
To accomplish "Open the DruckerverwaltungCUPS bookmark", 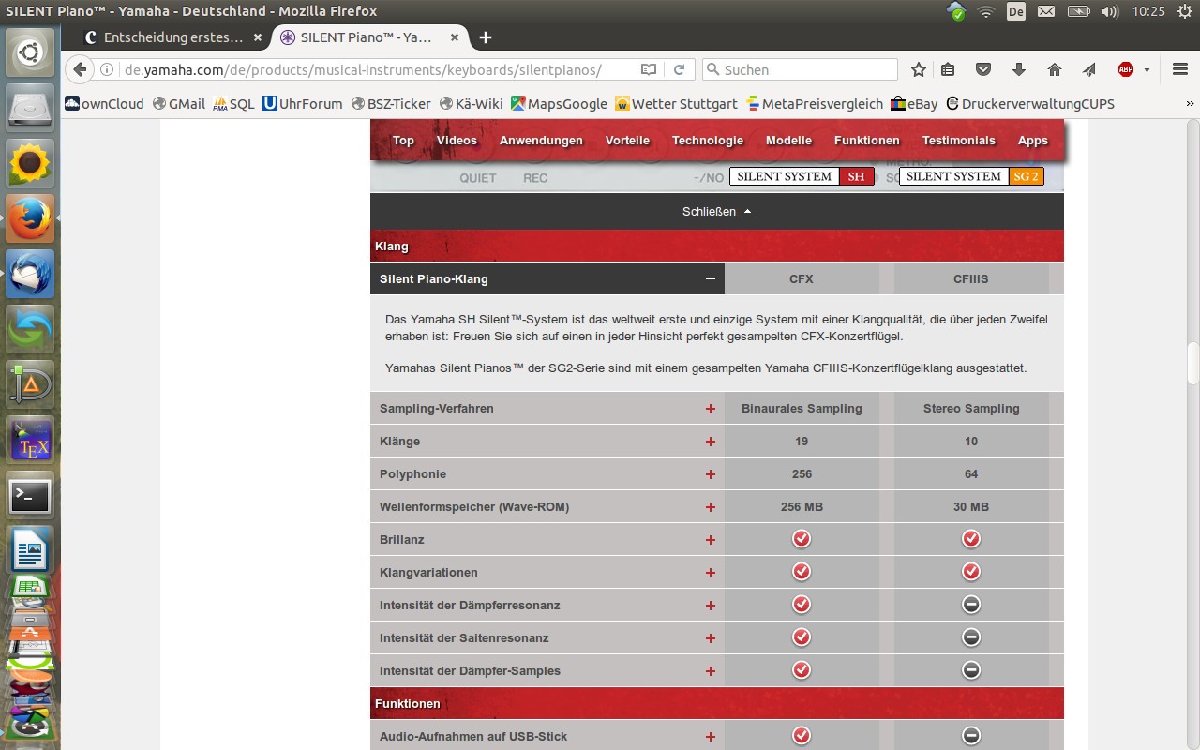I will [1030, 104].
